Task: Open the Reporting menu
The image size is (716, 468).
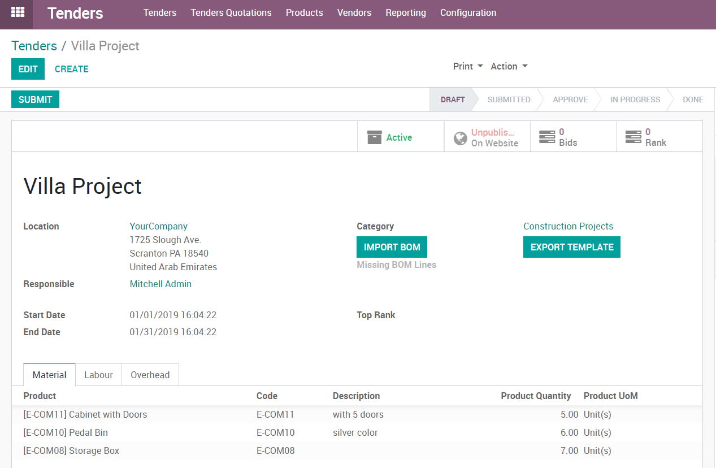Action: pyautogui.click(x=406, y=12)
